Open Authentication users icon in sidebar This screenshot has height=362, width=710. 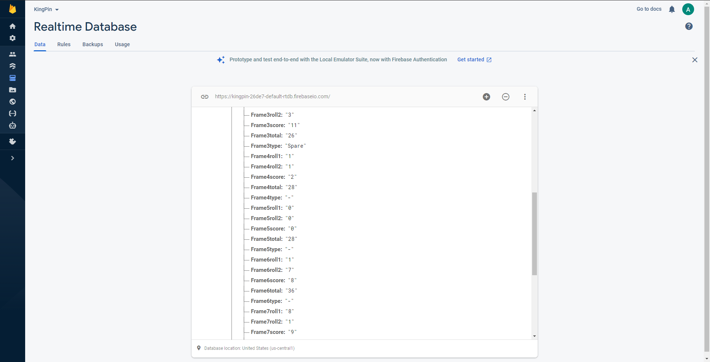point(13,54)
